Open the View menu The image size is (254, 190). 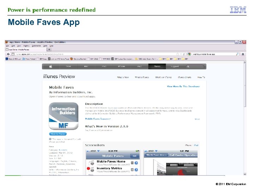point(19,46)
